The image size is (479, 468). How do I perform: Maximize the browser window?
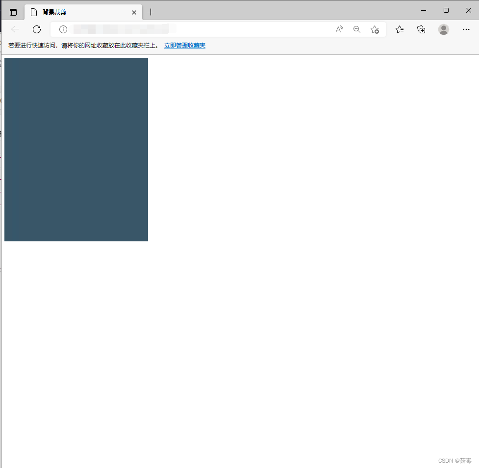[x=446, y=10]
